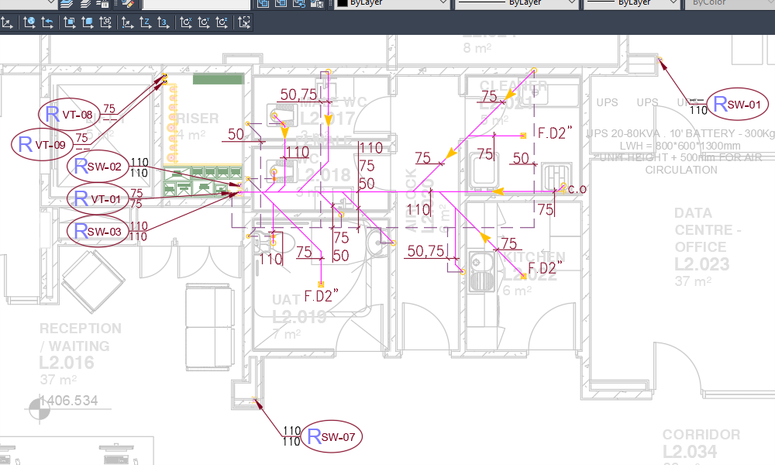This screenshot has height=465, width=775.
Task: Select the green rectangle in RISER room
Action: (x=218, y=78)
